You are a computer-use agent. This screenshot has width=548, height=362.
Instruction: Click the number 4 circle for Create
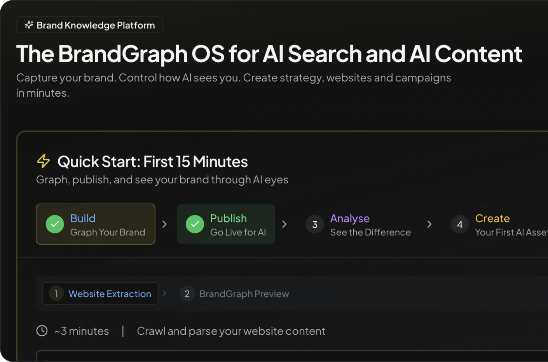460,224
